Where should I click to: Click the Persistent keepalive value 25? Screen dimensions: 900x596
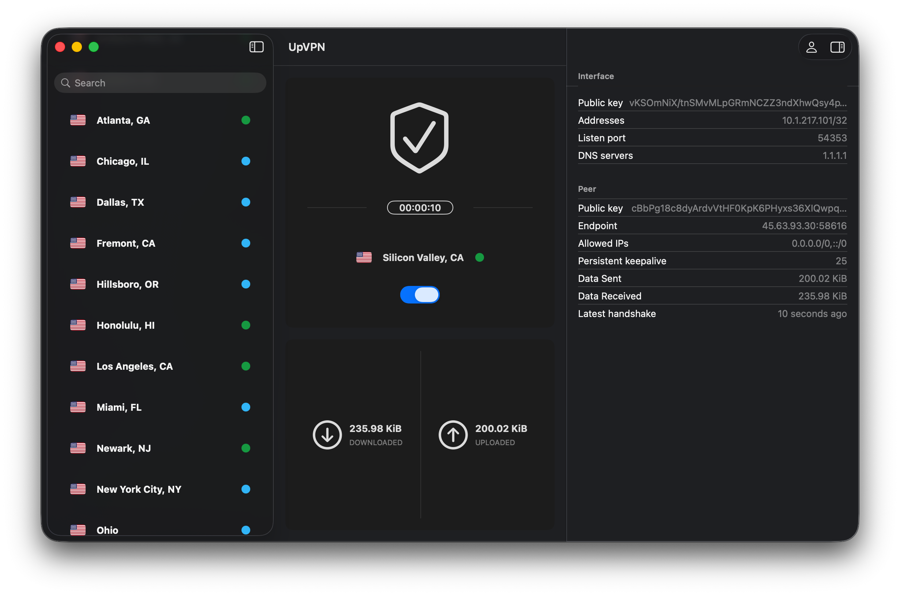pyautogui.click(x=841, y=261)
